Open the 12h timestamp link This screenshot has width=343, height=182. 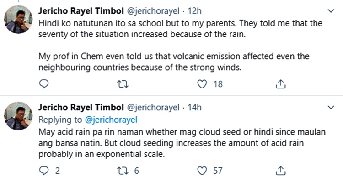point(195,11)
